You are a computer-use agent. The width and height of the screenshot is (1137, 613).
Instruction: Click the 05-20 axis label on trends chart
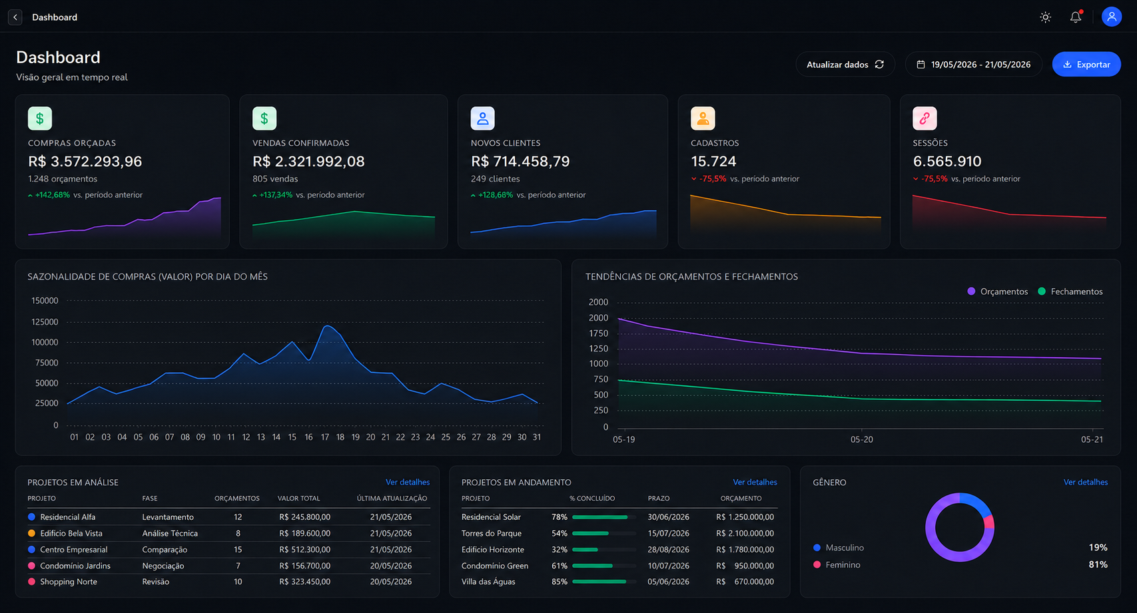tap(861, 439)
